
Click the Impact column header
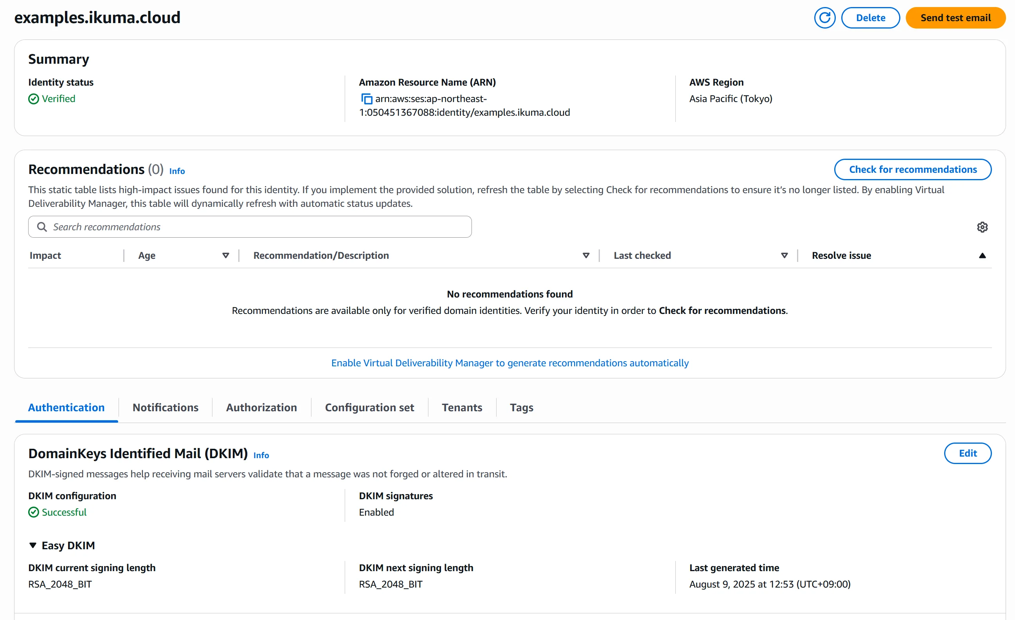(45, 256)
